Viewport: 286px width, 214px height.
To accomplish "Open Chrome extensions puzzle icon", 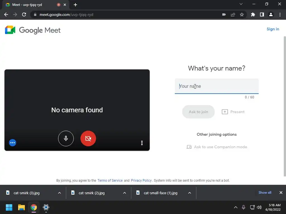I will point(253,14).
